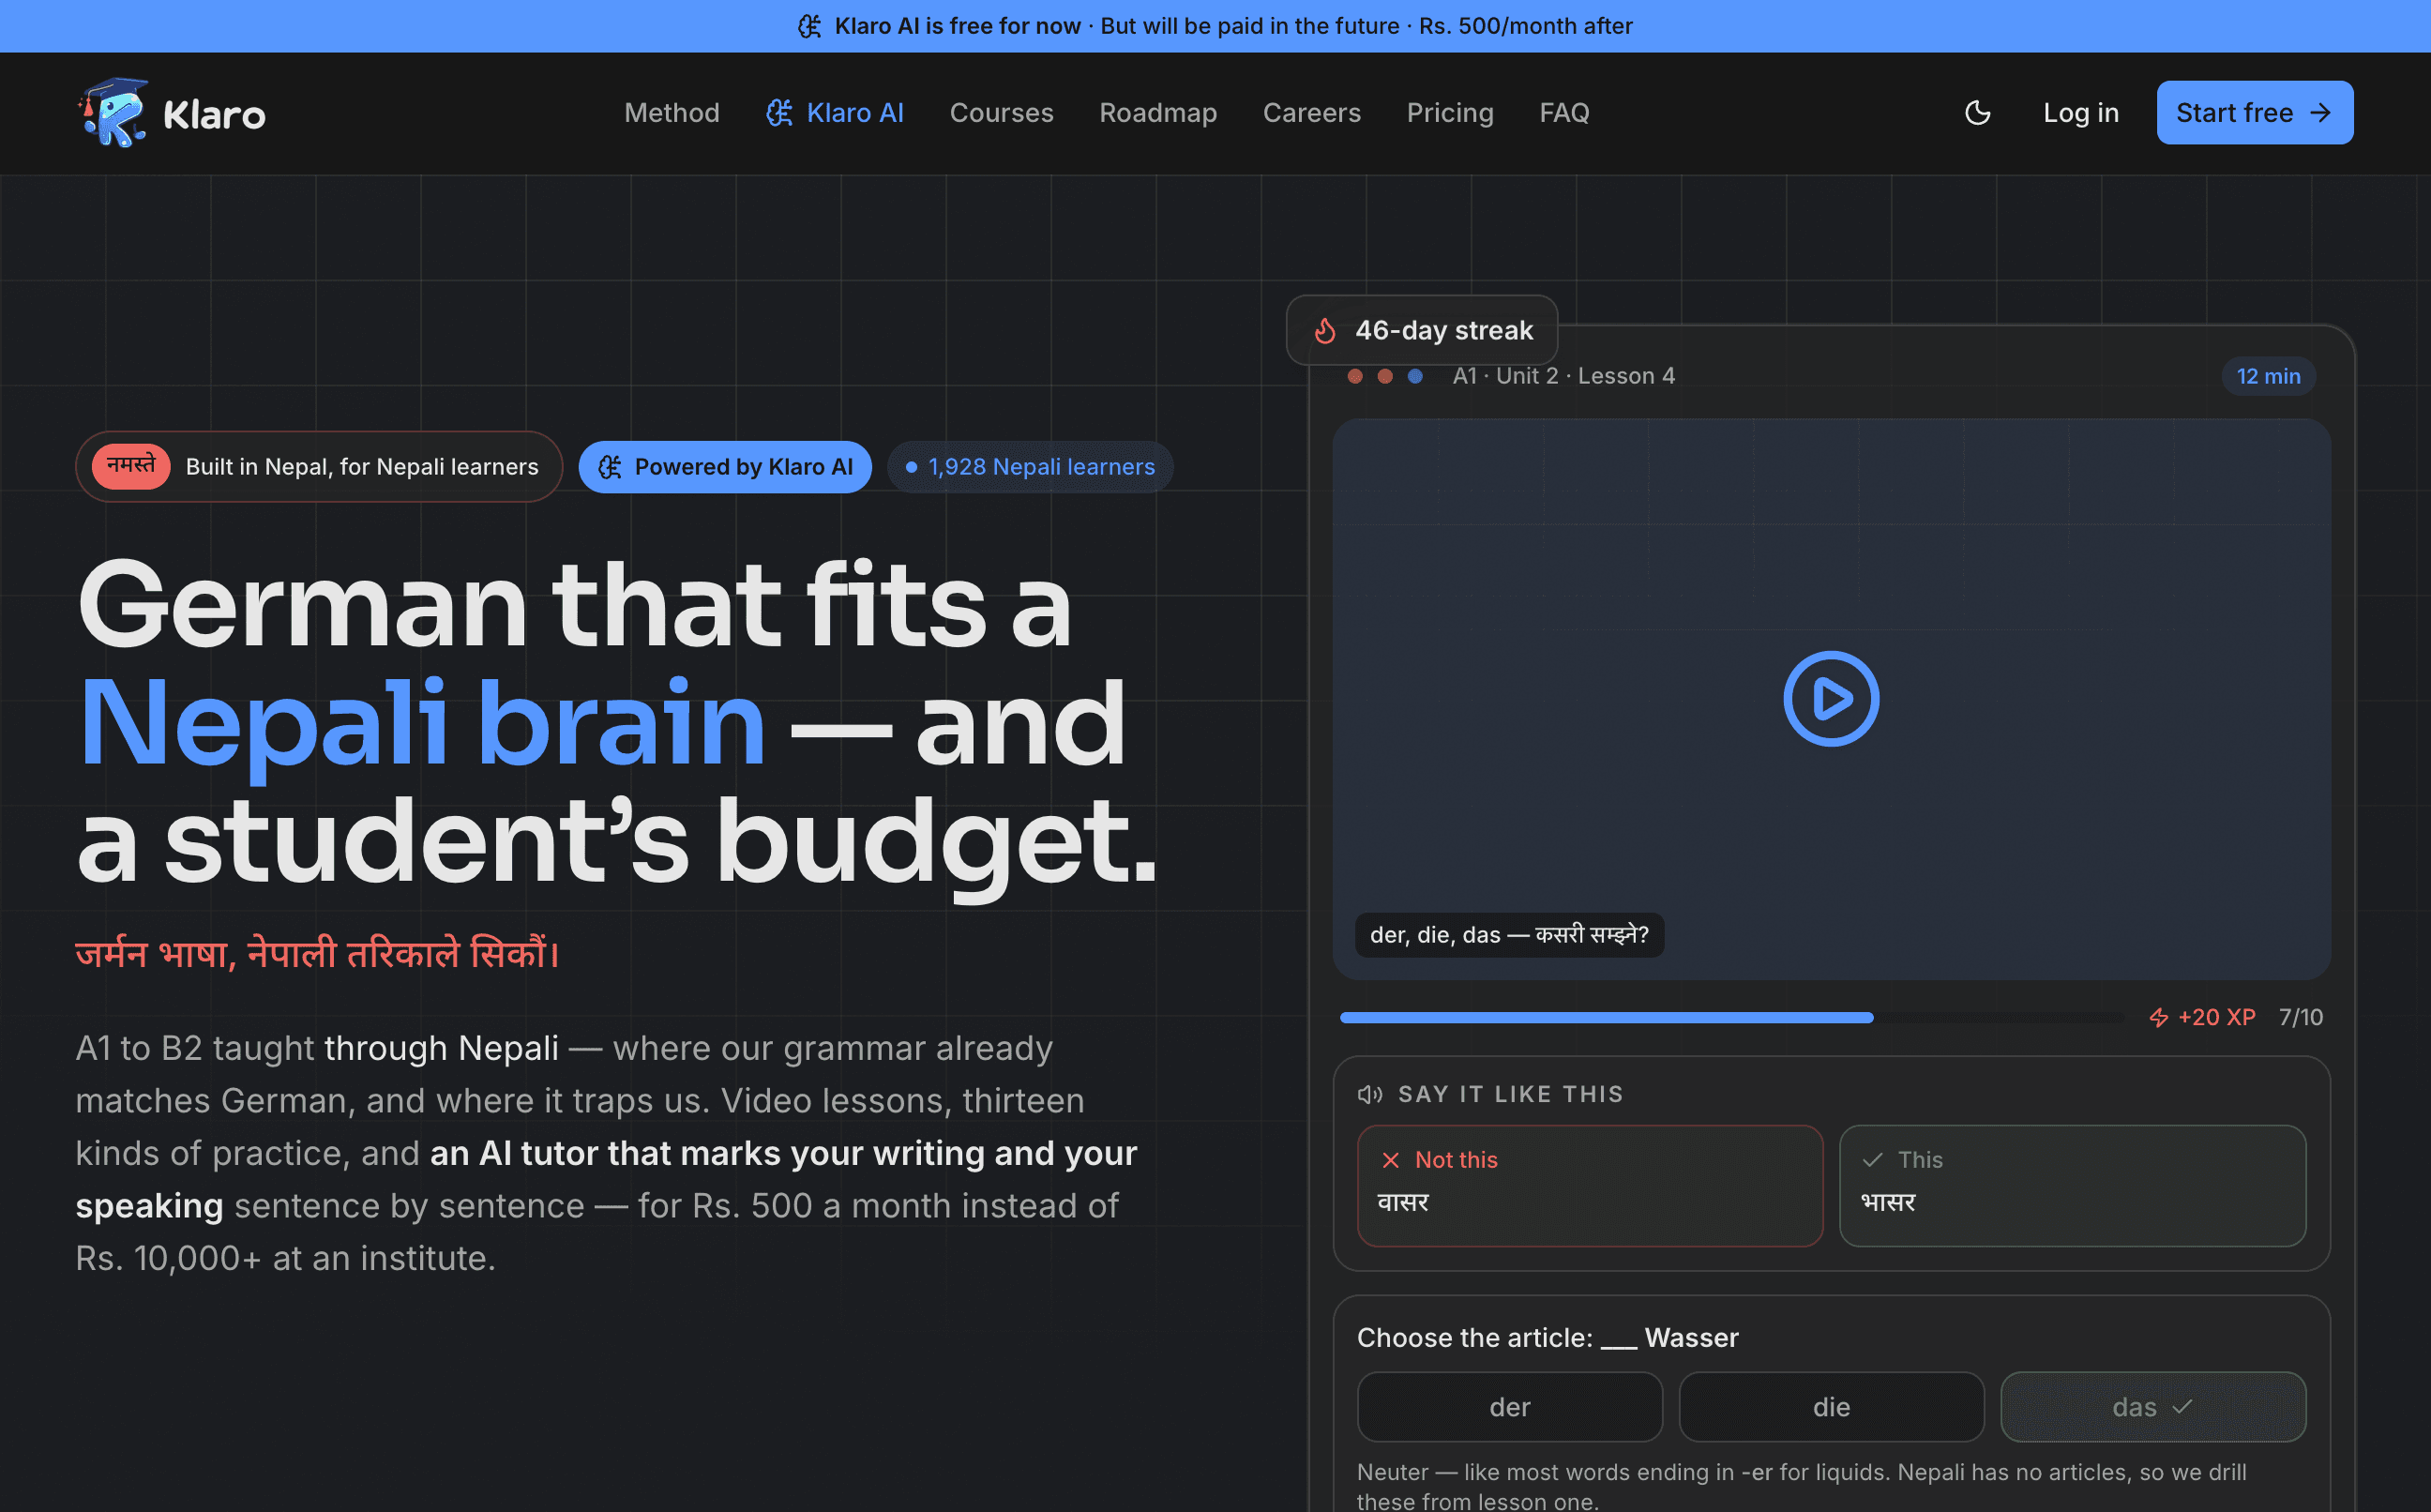Click the first red window dot
This screenshot has height=1512, width=2431.
(x=1355, y=376)
